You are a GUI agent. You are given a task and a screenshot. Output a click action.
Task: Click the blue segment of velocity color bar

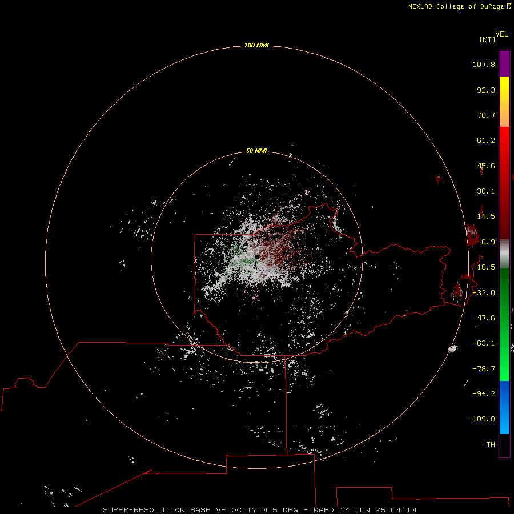[x=504, y=407]
